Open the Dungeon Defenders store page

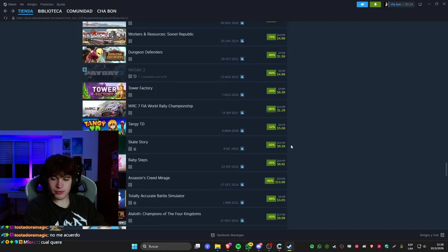point(185,55)
